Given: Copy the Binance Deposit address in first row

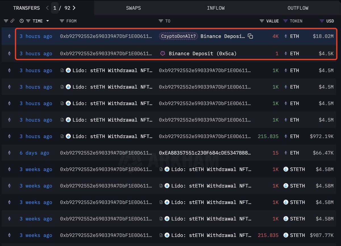Looking at the screenshot, I should pyautogui.click(x=250, y=36).
